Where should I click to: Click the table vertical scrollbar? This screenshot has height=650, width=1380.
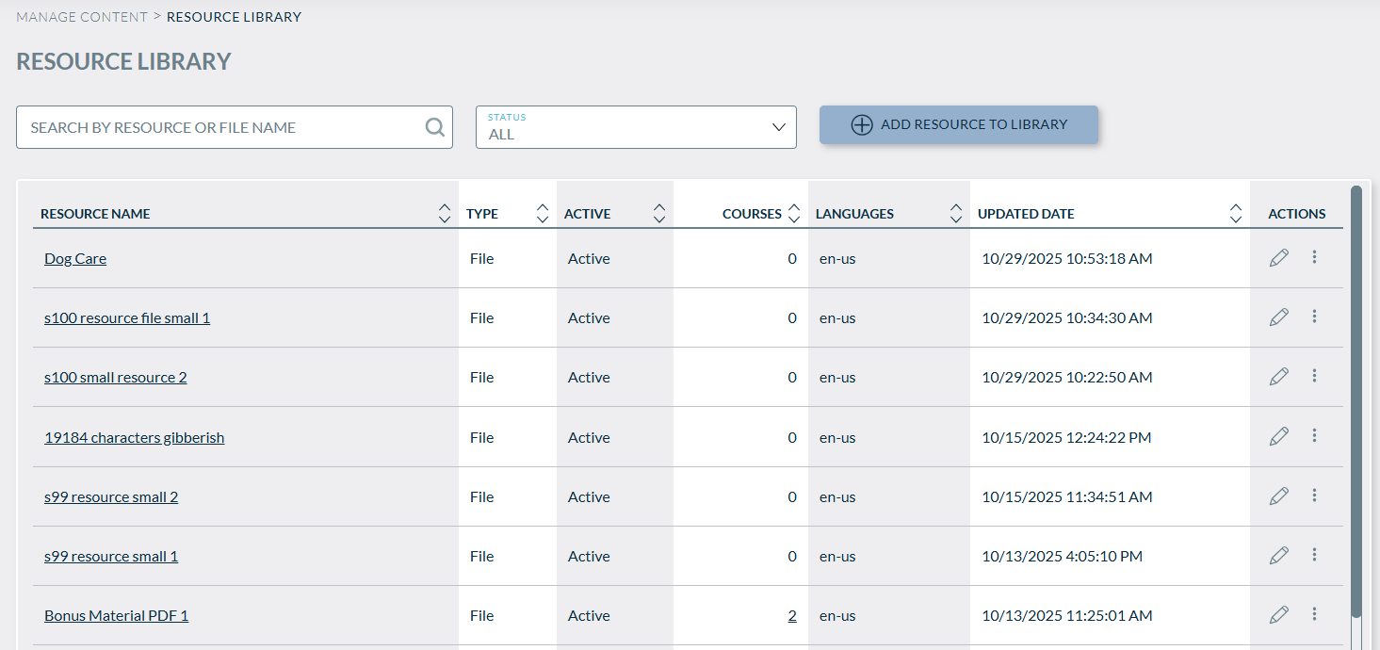(1356, 396)
